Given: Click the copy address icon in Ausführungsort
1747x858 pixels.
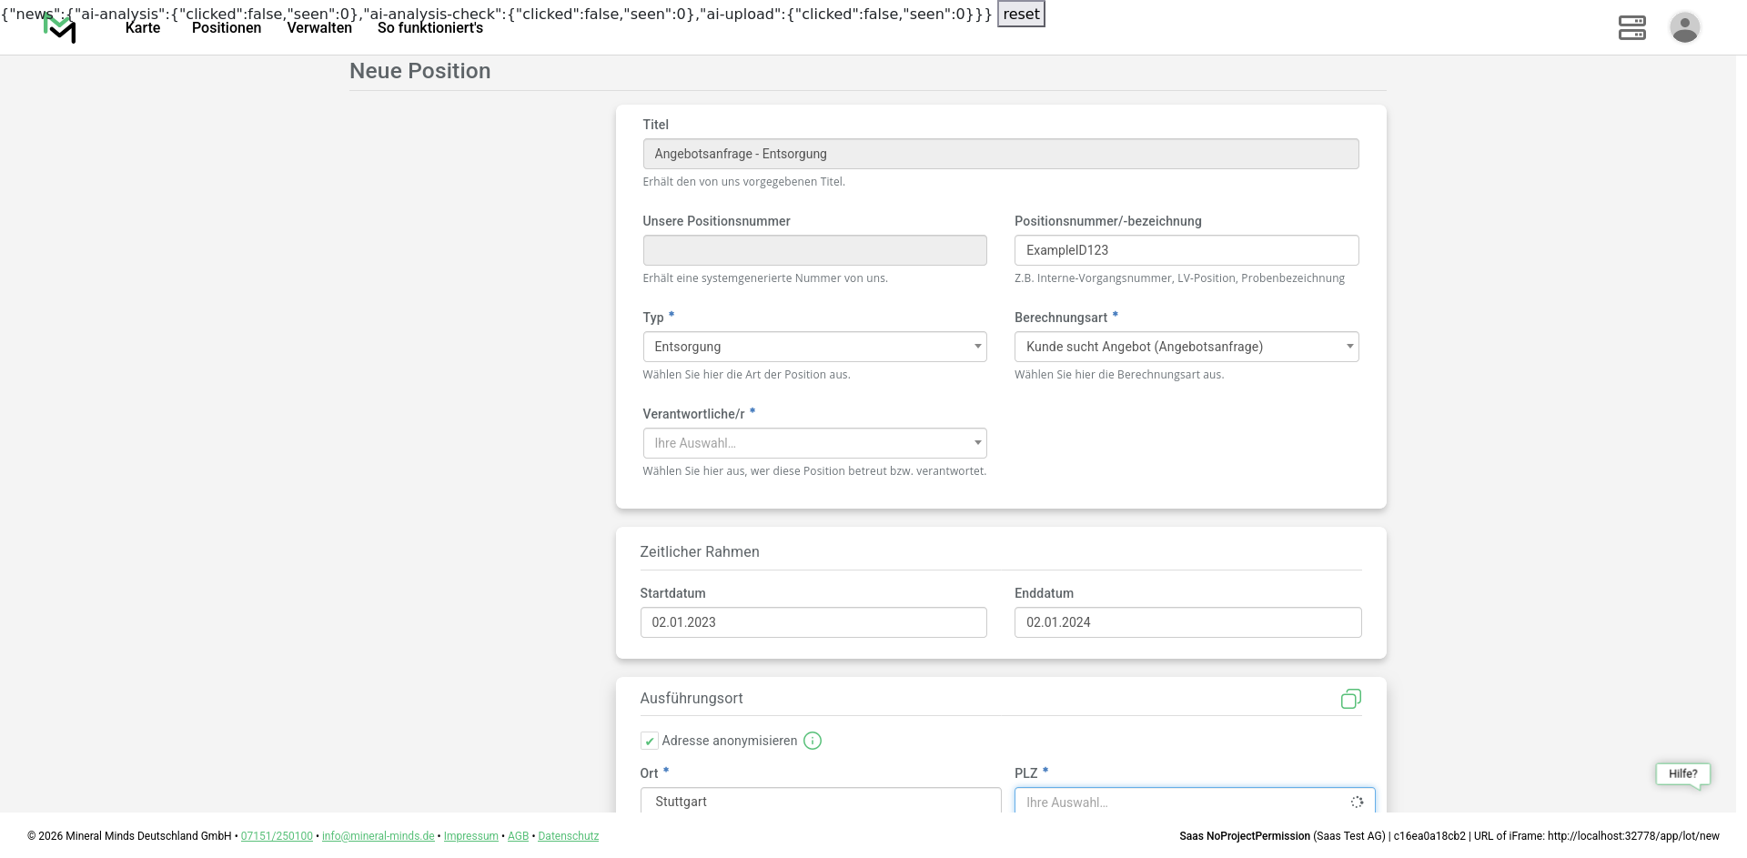Looking at the screenshot, I should pos(1350,699).
